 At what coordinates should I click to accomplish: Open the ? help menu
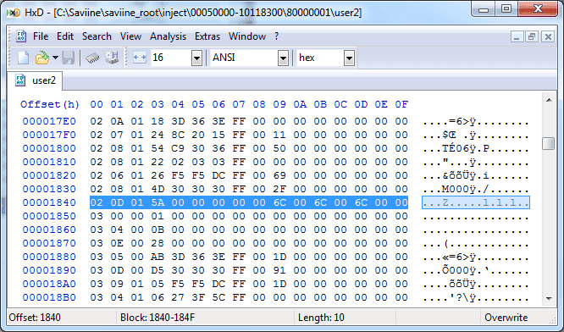pos(276,36)
